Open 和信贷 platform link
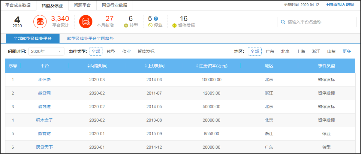 pyautogui.click(x=44, y=80)
